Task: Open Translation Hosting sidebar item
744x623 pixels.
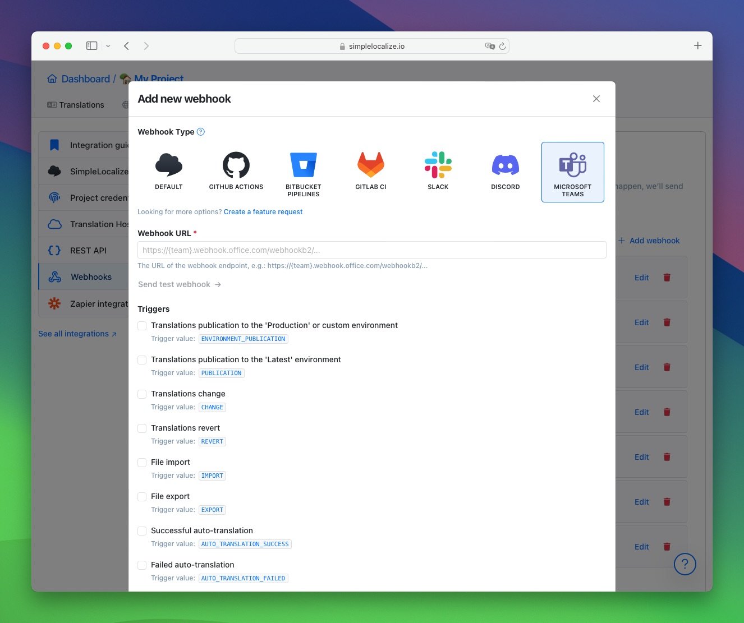Action: click(x=84, y=224)
